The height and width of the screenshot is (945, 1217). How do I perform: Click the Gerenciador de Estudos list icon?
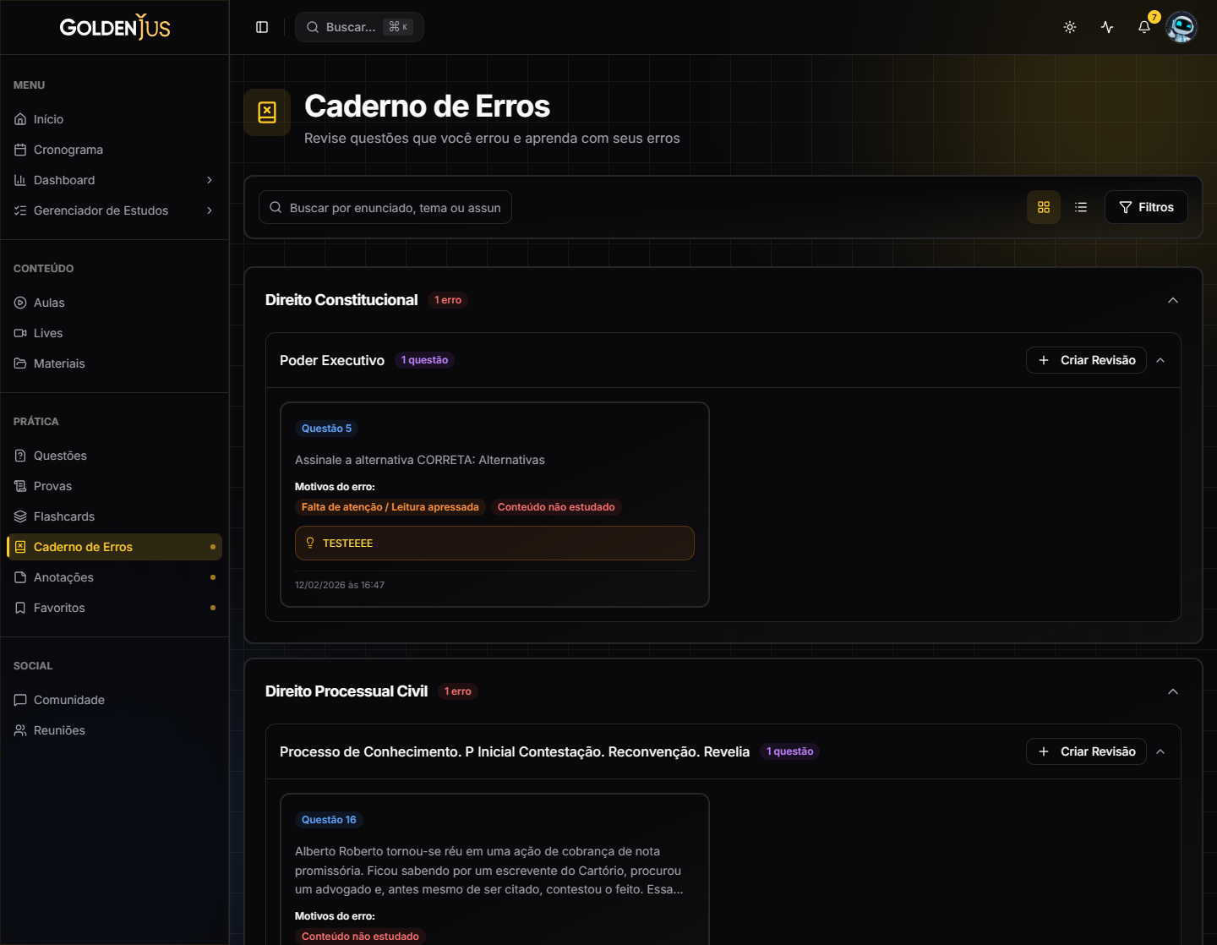20,210
